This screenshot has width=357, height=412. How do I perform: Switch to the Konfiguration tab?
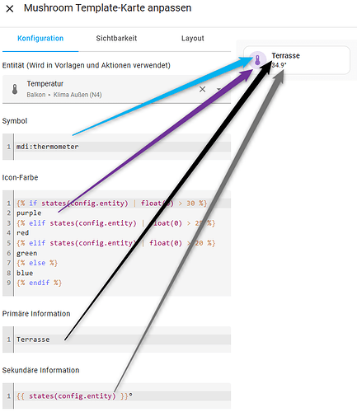(40, 39)
